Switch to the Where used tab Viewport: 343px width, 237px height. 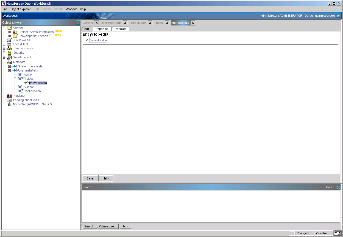pos(107,226)
